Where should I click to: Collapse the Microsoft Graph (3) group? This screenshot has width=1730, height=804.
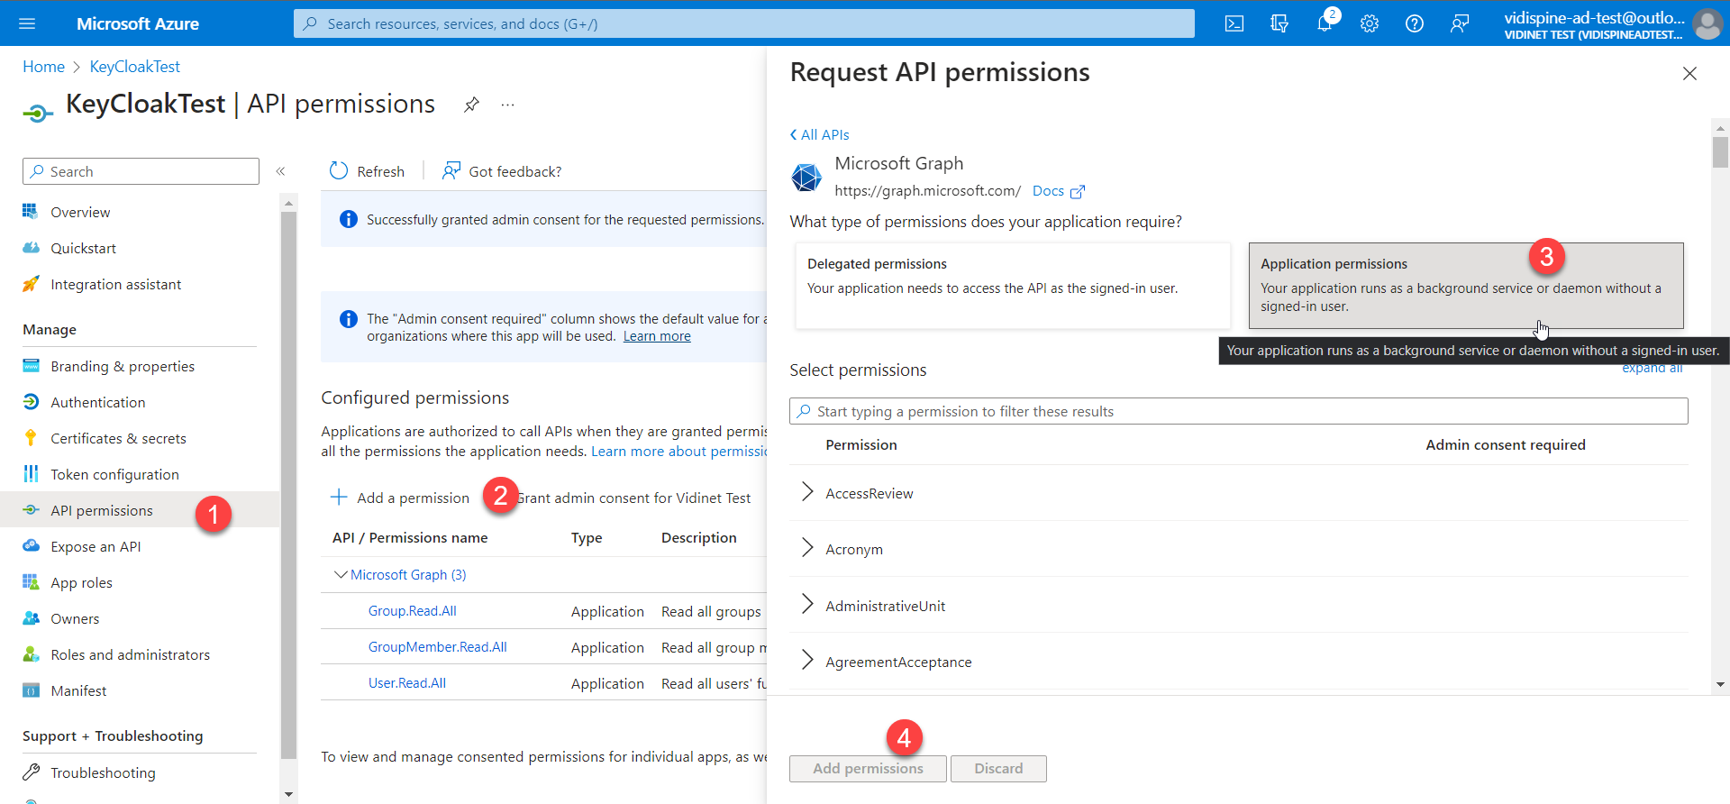pyautogui.click(x=341, y=575)
